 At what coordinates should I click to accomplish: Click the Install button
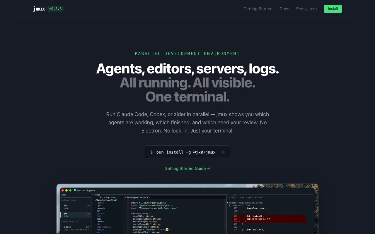pos(333,9)
